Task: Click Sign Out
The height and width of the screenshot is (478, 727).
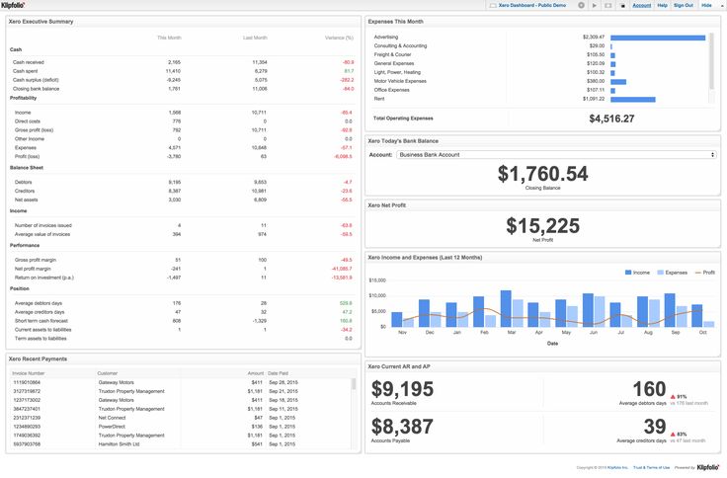Action: [x=684, y=5]
